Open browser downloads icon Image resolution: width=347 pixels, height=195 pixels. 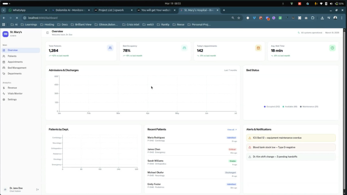coord(322,18)
